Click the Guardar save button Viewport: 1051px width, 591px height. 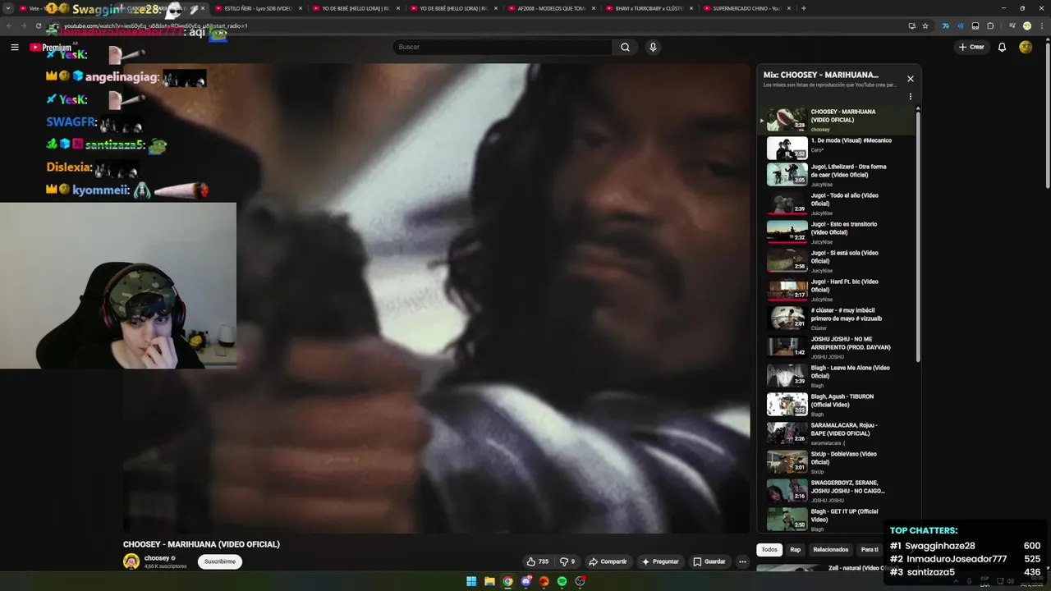[709, 561]
